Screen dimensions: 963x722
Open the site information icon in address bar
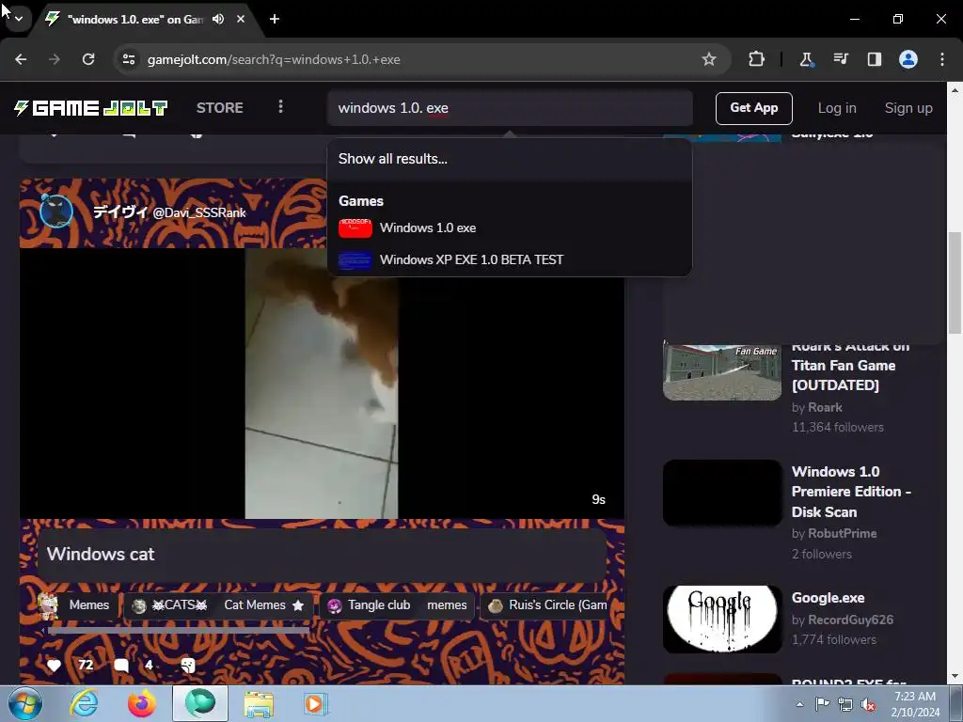tap(129, 59)
